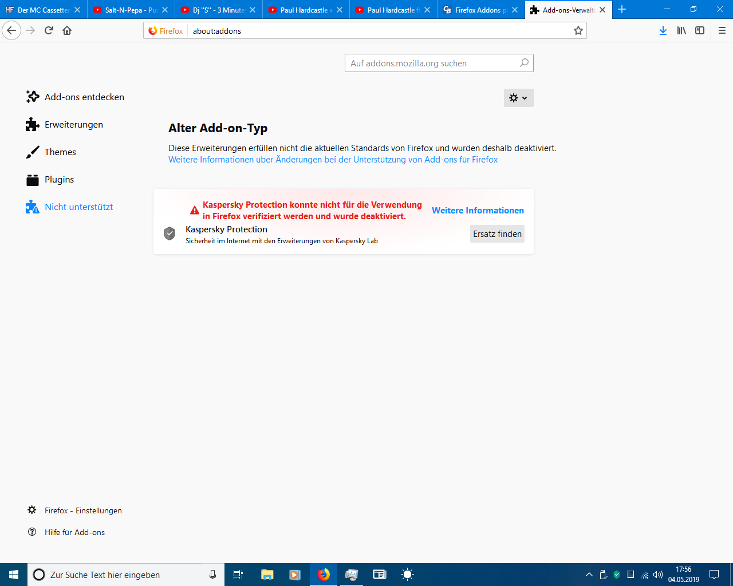This screenshot has width=733, height=586.
Task: Click the Ersatz finden button
Action: tap(497, 233)
